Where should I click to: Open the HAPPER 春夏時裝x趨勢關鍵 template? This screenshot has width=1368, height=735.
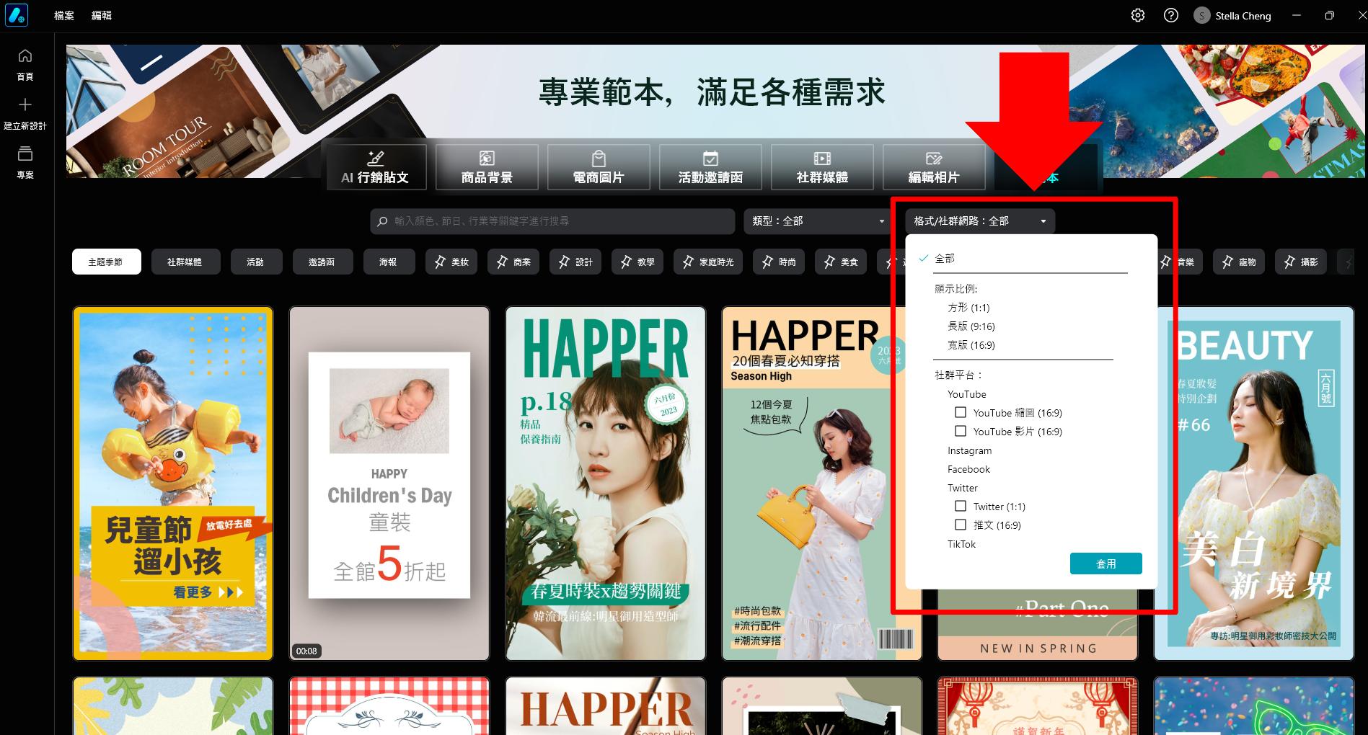tap(606, 484)
